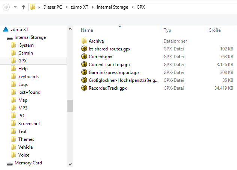Click the Memory Card drive icon
Image resolution: width=237 pixels, height=170 pixels.
coord(10,163)
